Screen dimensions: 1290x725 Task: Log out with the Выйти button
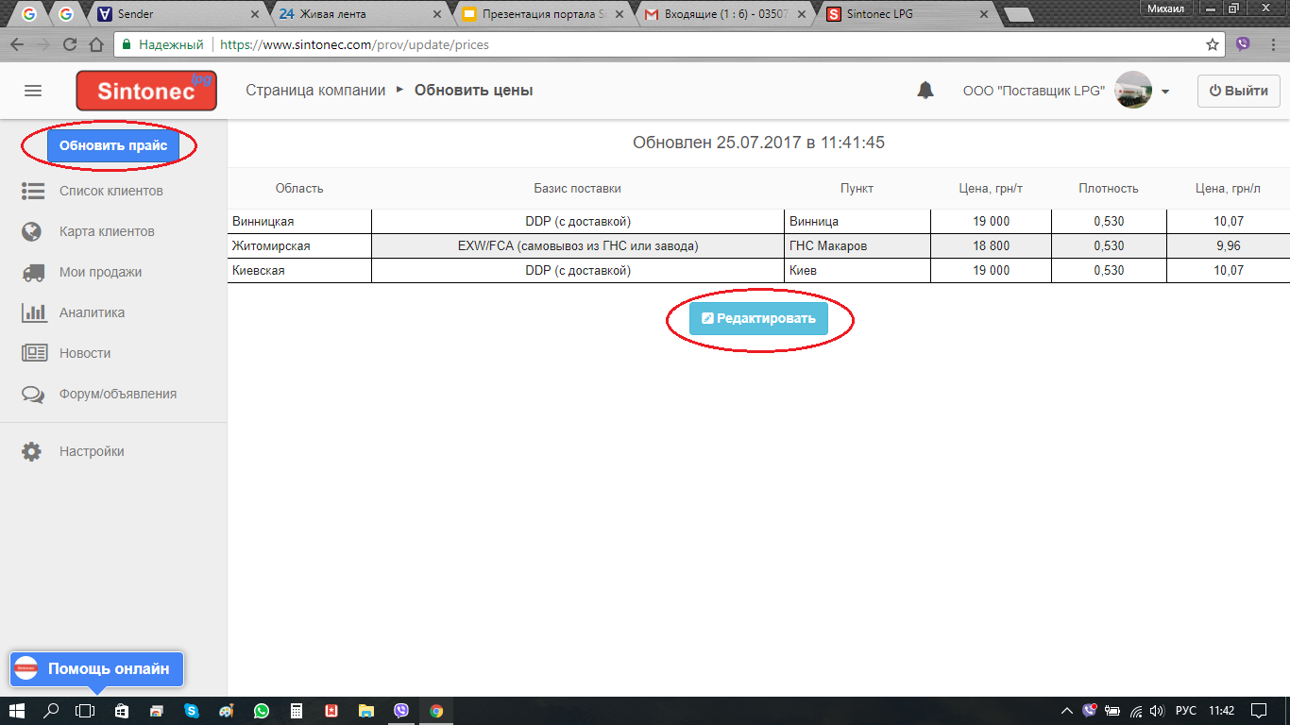(1238, 91)
